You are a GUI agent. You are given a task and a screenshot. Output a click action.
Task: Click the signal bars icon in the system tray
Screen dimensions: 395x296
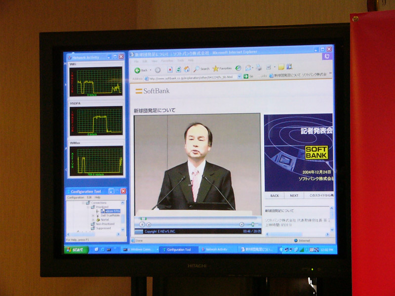[302, 250]
